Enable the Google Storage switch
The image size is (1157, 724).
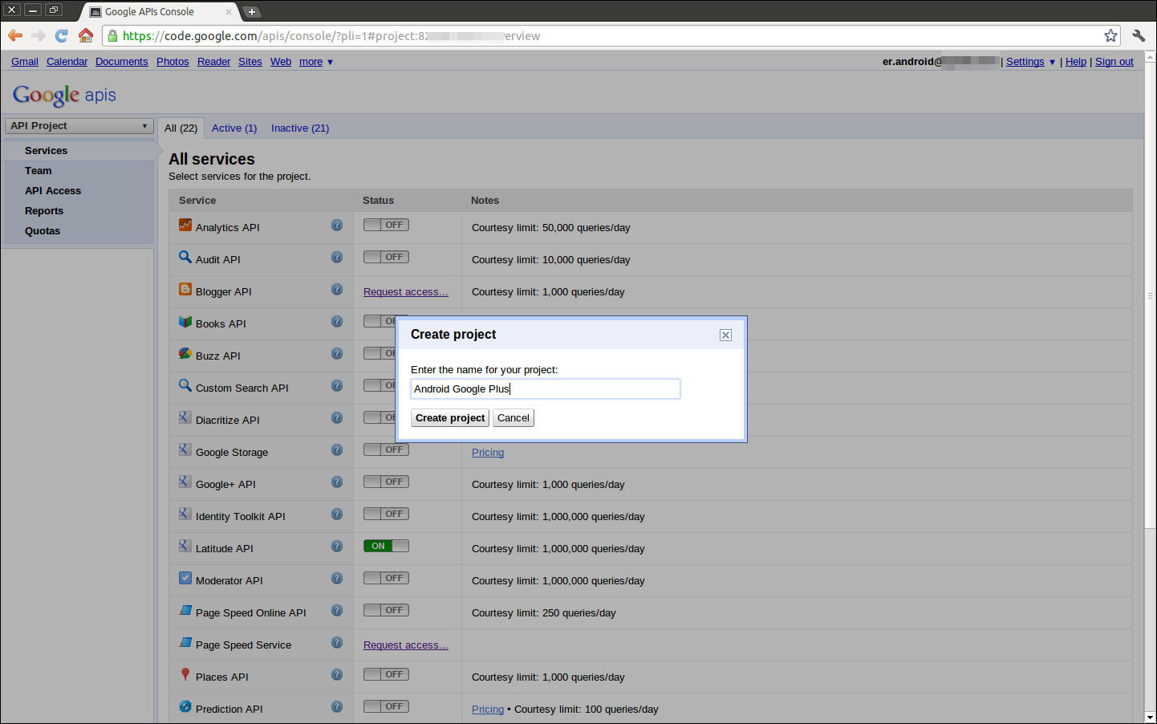[x=386, y=450]
